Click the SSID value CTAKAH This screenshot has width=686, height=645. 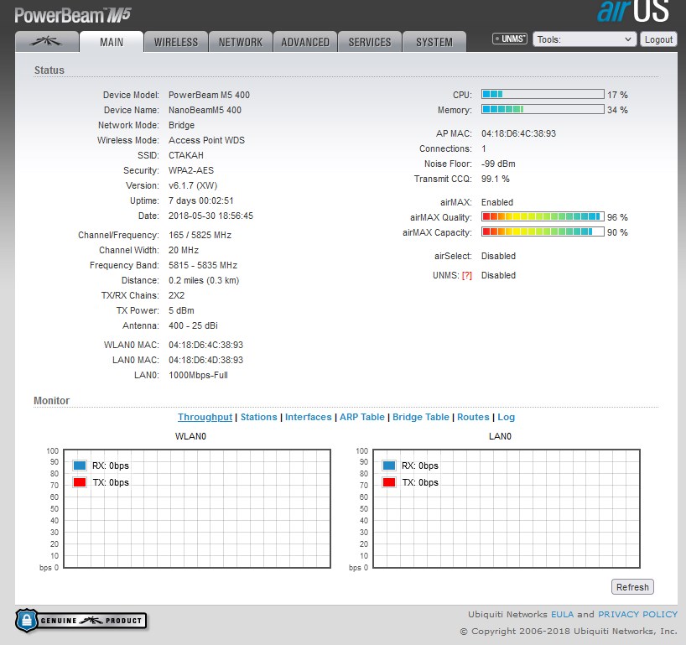pyautogui.click(x=186, y=155)
